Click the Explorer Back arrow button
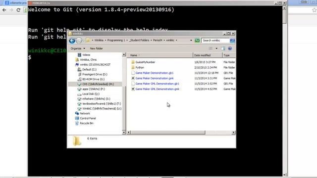The image size is (317, 178). coord(72,41)
